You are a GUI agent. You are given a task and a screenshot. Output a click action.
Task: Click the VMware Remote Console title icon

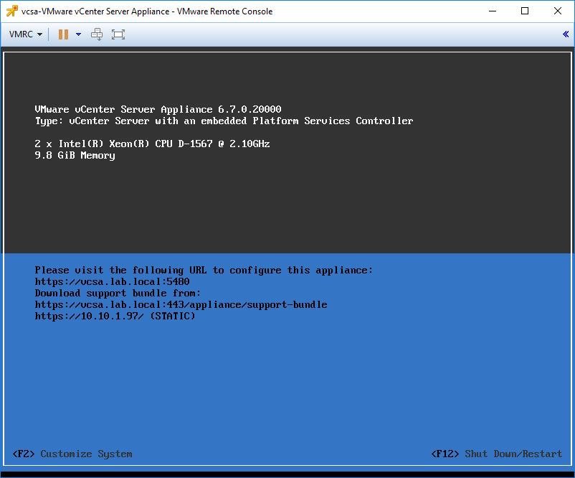point(11,11)
